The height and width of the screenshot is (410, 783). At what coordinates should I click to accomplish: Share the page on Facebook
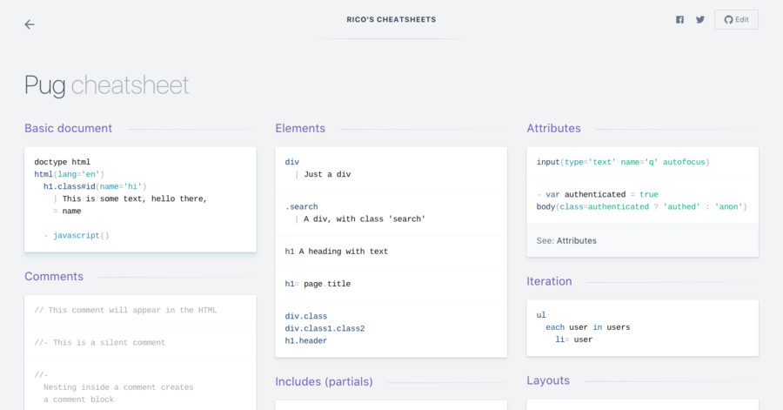(679, 20)
